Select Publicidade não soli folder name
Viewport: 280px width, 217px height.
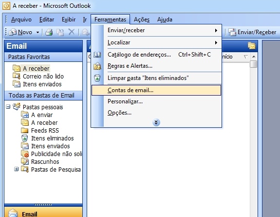(56, 154)
